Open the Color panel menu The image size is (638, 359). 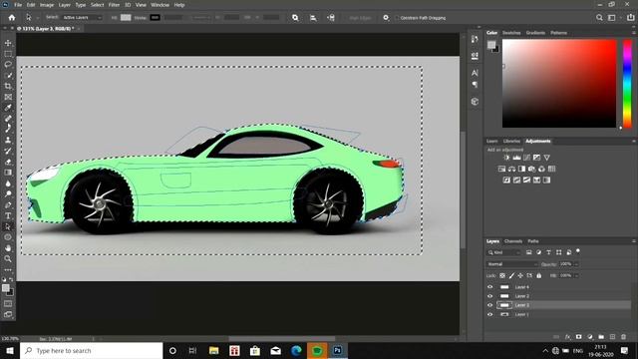point(634,33)
